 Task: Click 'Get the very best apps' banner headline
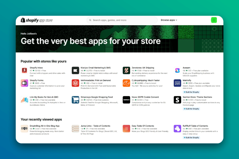tap(90, 41)
